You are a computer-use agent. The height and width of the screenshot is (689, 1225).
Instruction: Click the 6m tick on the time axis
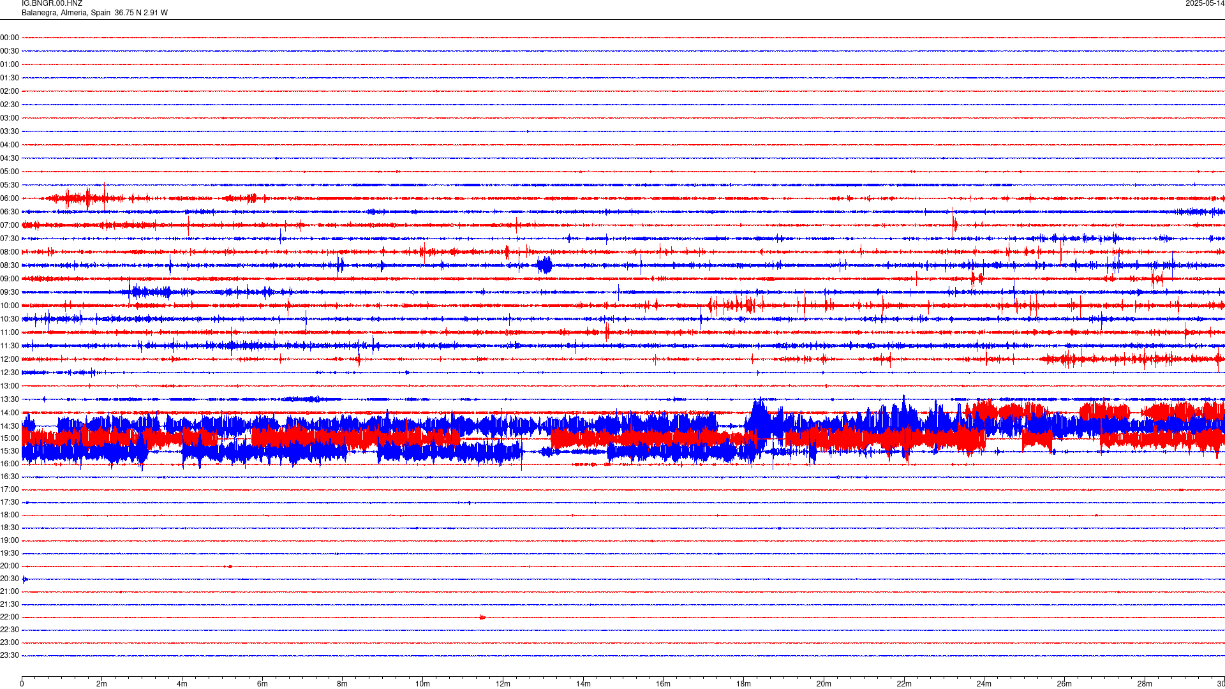(x=262, y=684)
